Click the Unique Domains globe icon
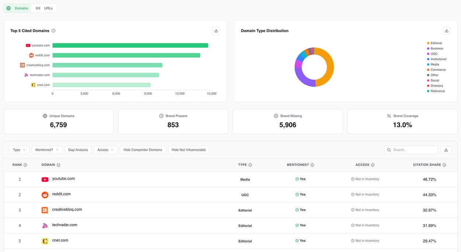This screenshot has height=252, width=461. [x=45, y=116]
